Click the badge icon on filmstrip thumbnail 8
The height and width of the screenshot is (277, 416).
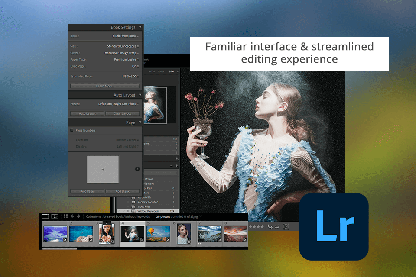245,240
